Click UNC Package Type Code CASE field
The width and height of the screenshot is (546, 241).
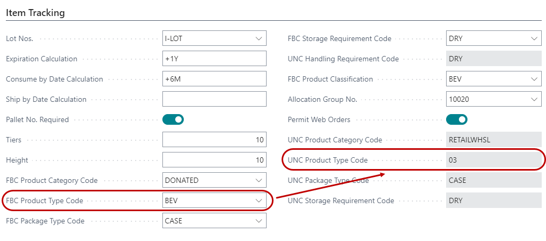(x=493, y=180)
